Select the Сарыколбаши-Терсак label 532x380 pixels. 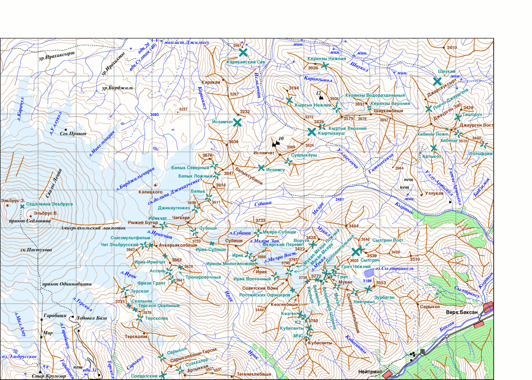tap(193, 355)
